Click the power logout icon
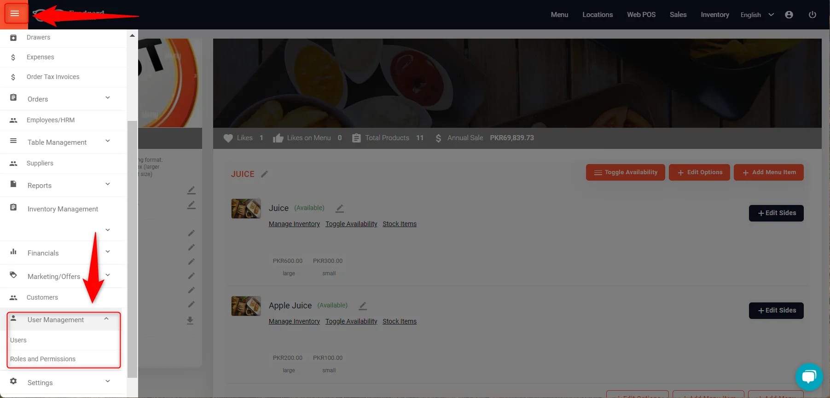 pyautogui.click(x=812, y=15)
